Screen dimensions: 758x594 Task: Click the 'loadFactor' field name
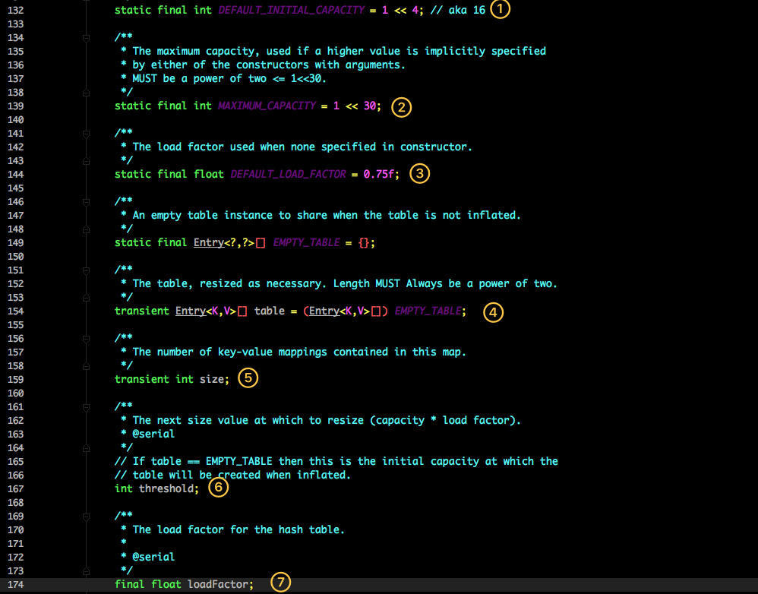[217, 584]
